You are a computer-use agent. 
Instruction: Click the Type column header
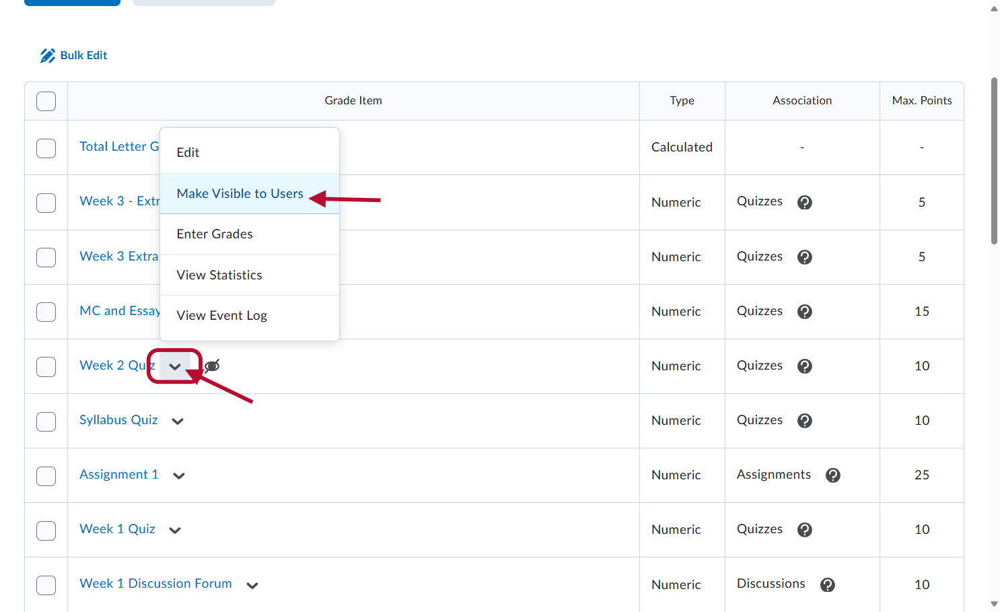[682, 101]
